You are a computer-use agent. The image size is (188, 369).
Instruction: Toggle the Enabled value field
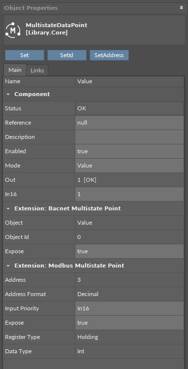tap(129, 151)
